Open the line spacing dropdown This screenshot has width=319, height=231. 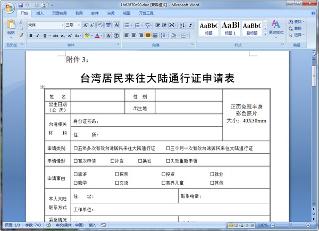point(164,36)
